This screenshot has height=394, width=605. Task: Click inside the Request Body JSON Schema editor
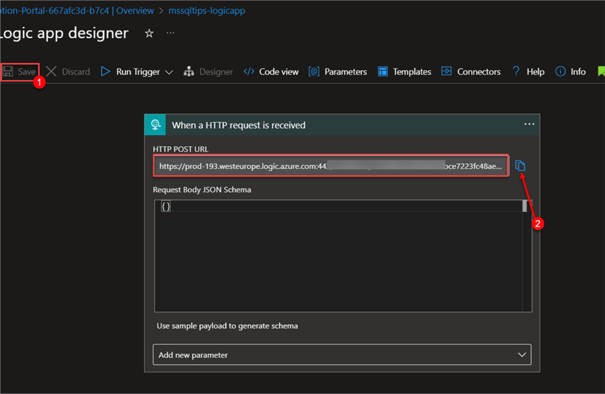click(x=336, y=255)
